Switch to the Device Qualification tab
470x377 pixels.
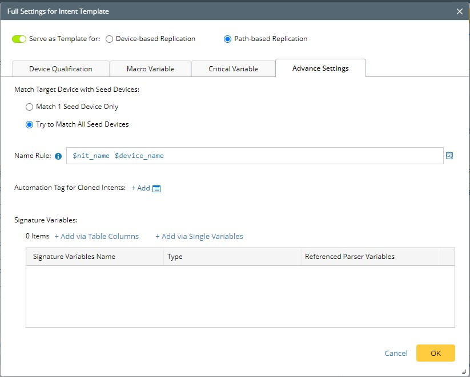pyautogui.click(x=61, y=68)
